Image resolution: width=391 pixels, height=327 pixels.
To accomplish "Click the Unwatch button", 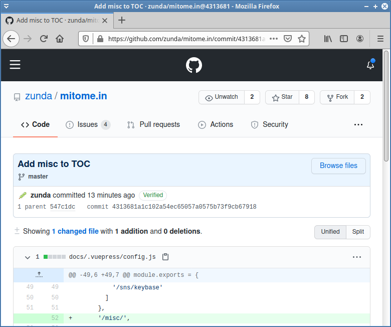I will tap(222, 97).
